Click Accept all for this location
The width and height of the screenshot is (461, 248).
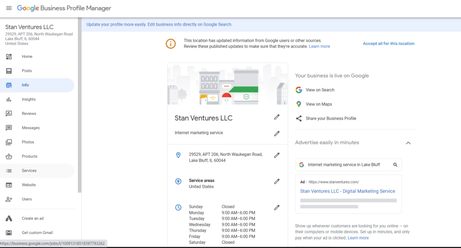click(389, 44)
